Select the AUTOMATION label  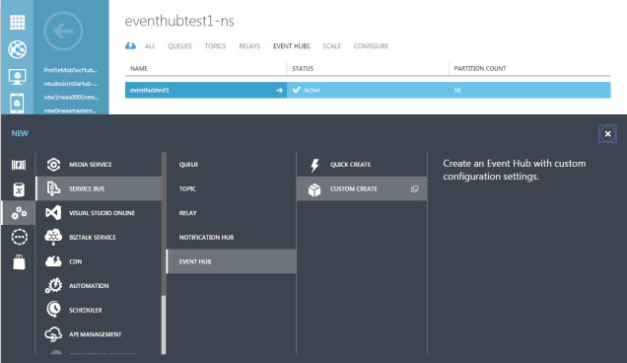89,286
